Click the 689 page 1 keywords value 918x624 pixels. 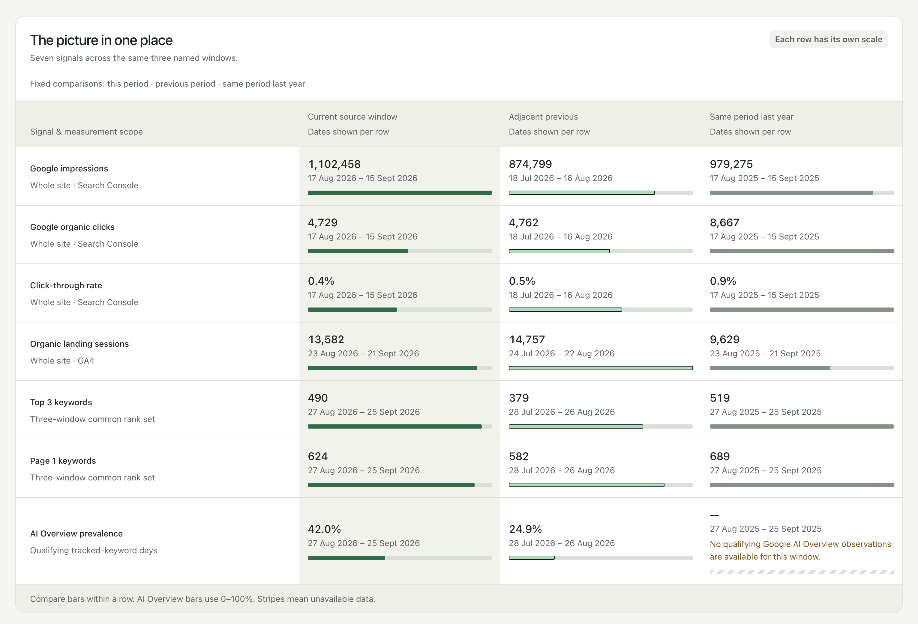(720, 456)
